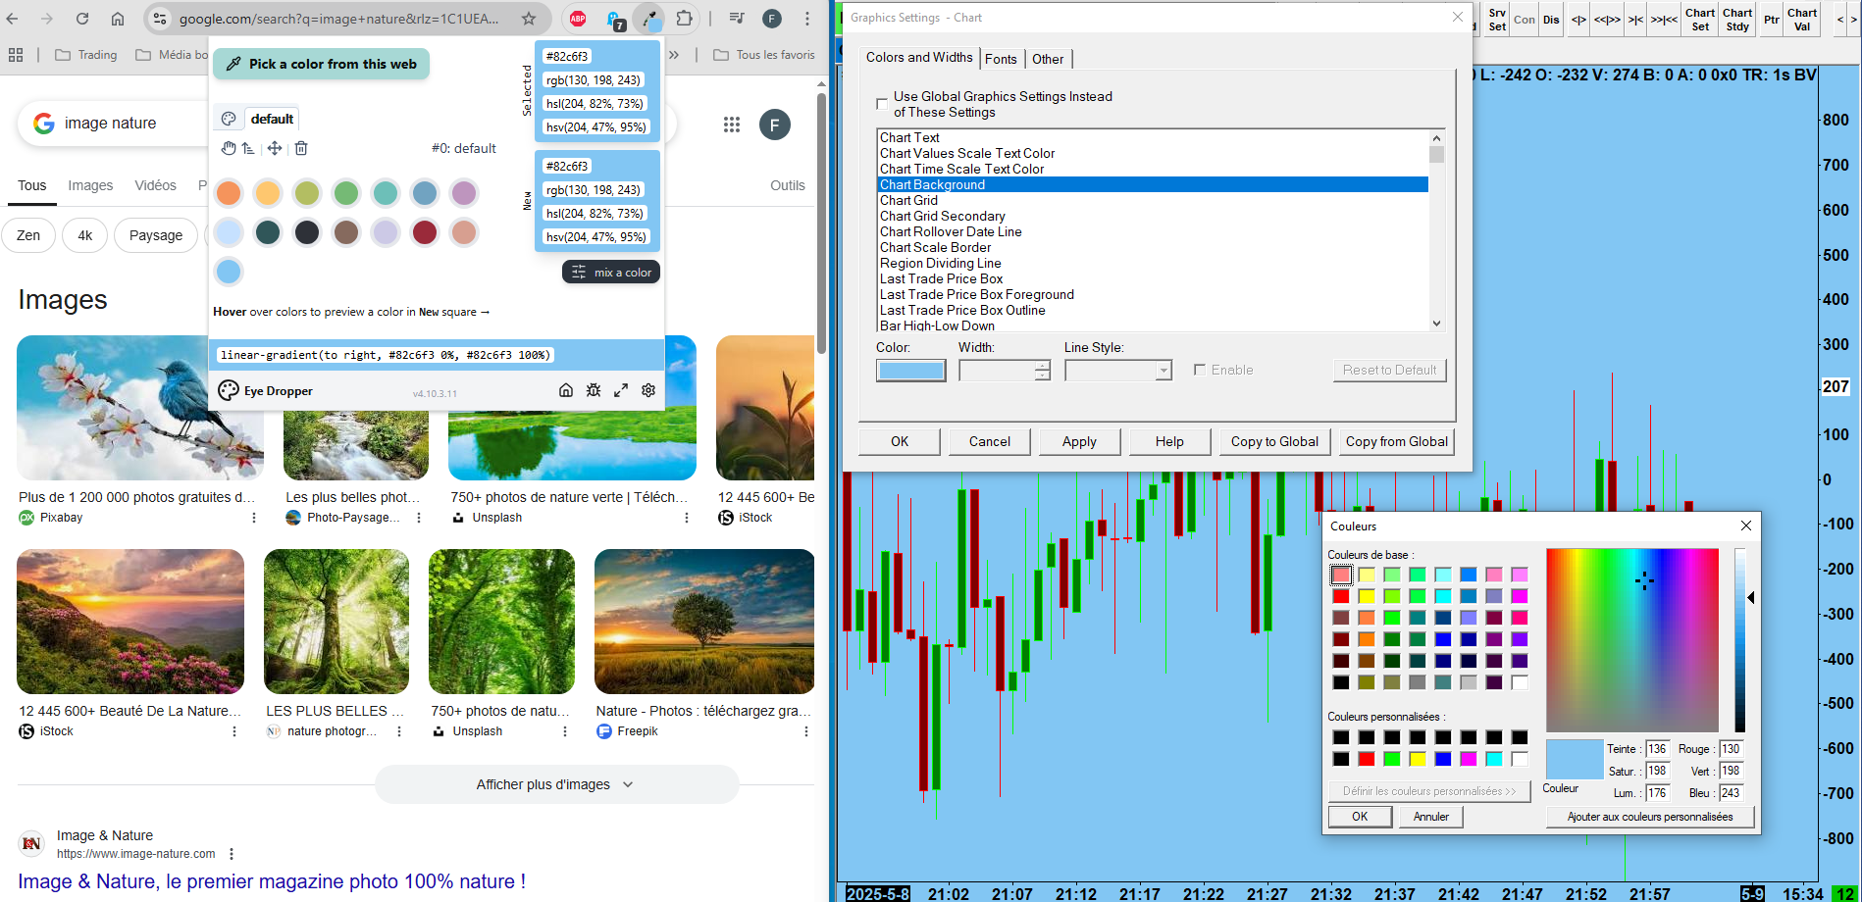The image size is (1862, 902).
Task: Switch to the Fonts tab
Action: pyautogui.click(x=1001, y=59)
